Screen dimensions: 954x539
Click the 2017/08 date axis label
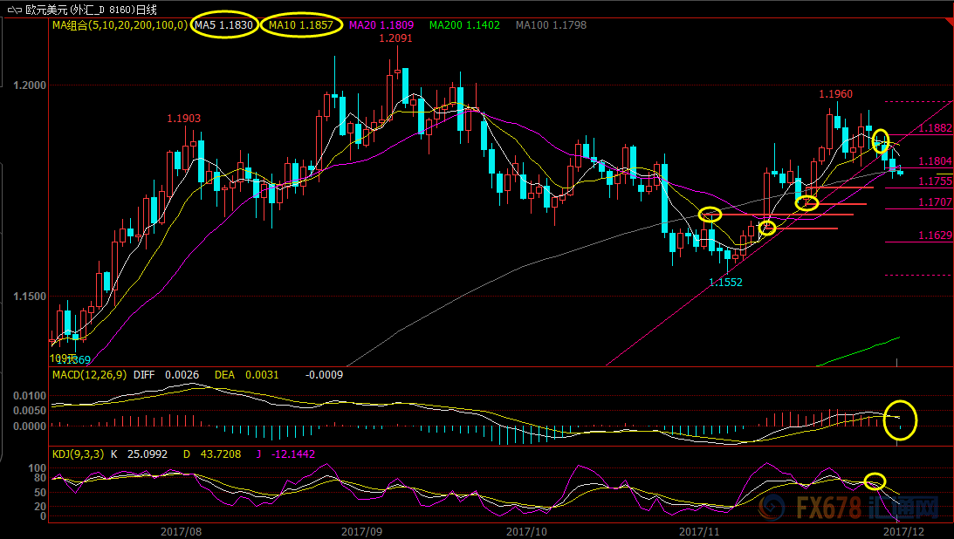(181, 532)
